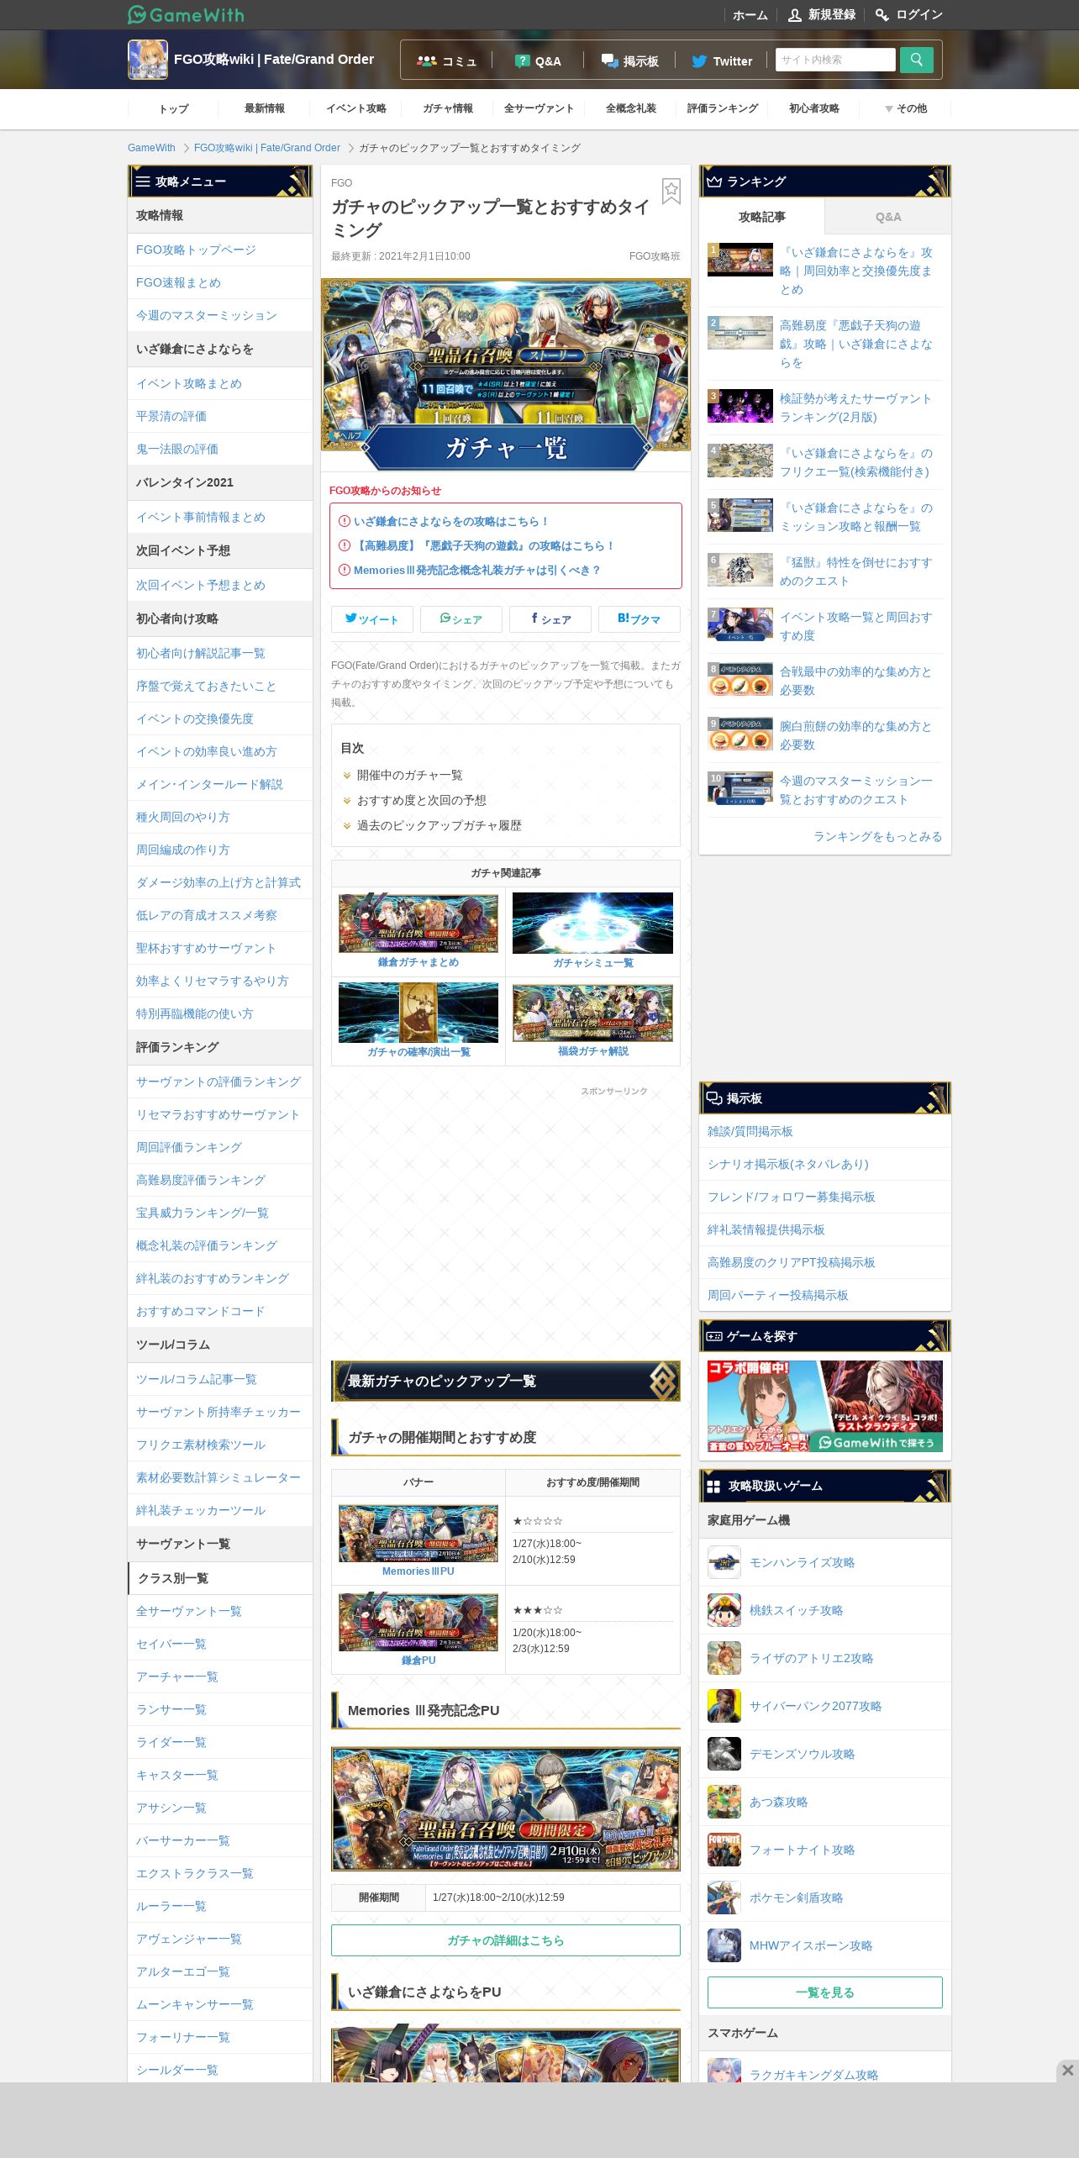The height and width of the screenshot is (2158, 1079).
Task: Click the ツイート share button
Action: pos(372,619)
